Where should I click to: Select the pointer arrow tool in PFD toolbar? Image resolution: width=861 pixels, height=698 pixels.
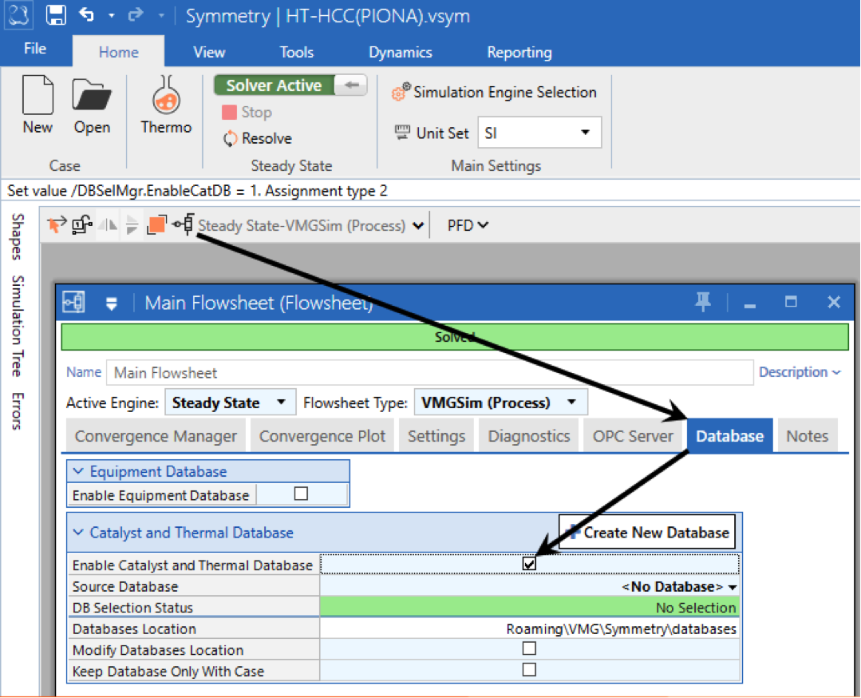point(57,224)
